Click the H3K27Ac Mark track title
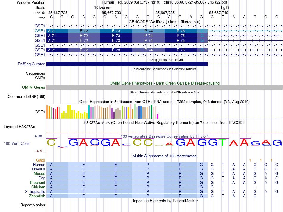Screen dimensions: 283x212 [164, 123]
